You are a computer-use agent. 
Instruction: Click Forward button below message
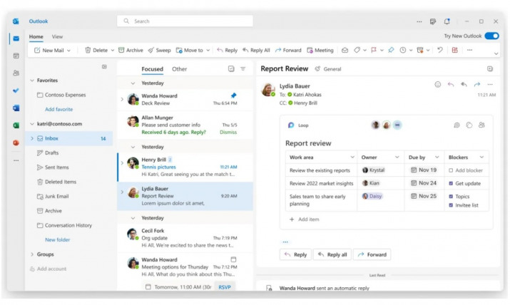click(372, 254)
